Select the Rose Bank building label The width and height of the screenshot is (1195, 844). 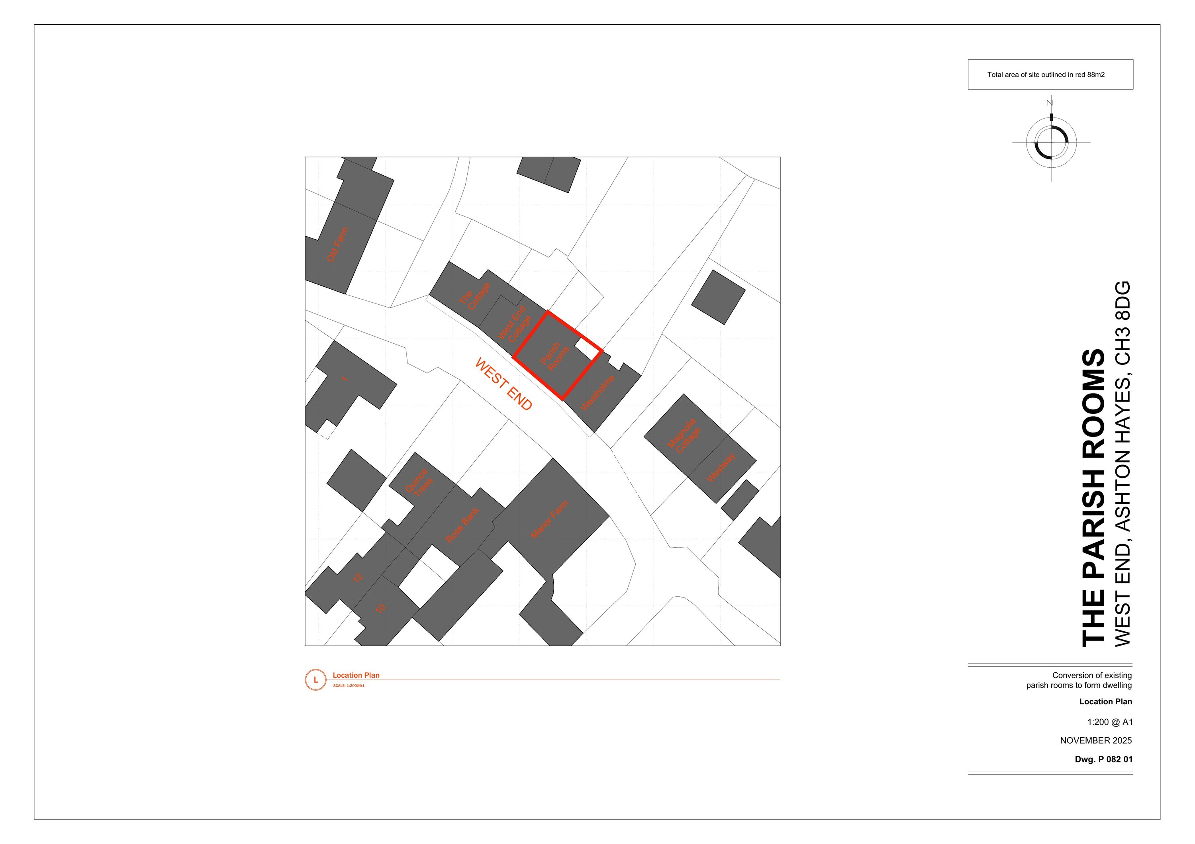[462, 525]
